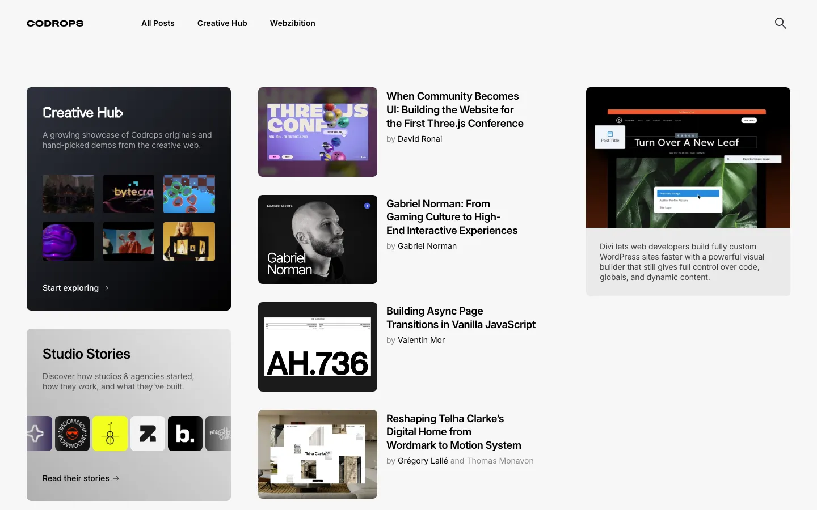Image resolution: width=817 pixels, height=510 pixels.
Task: Read Building Async Page Transitions article
Action: (461, 318)
